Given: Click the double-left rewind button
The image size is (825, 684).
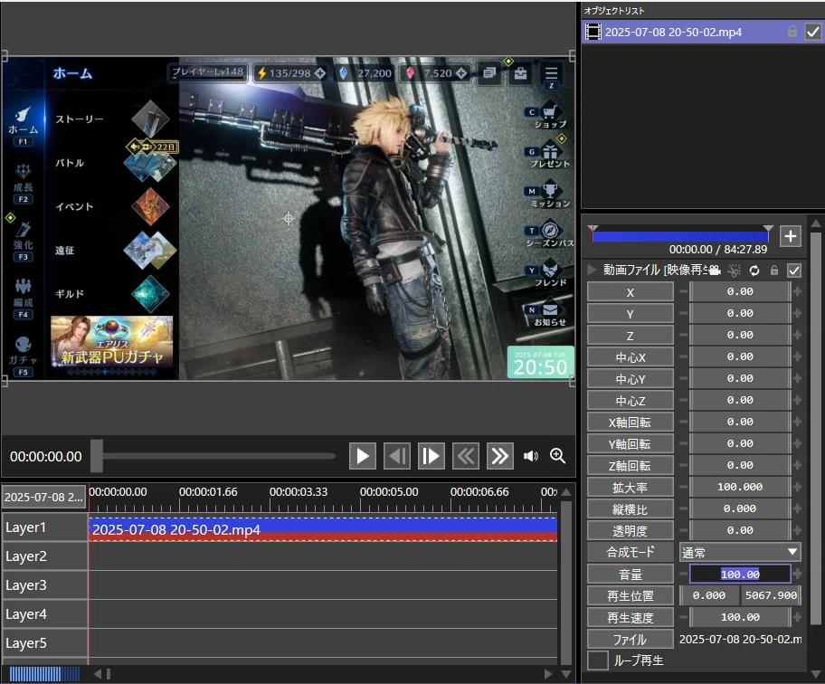Looking at the screenshot, I should (x=466, y=456).
